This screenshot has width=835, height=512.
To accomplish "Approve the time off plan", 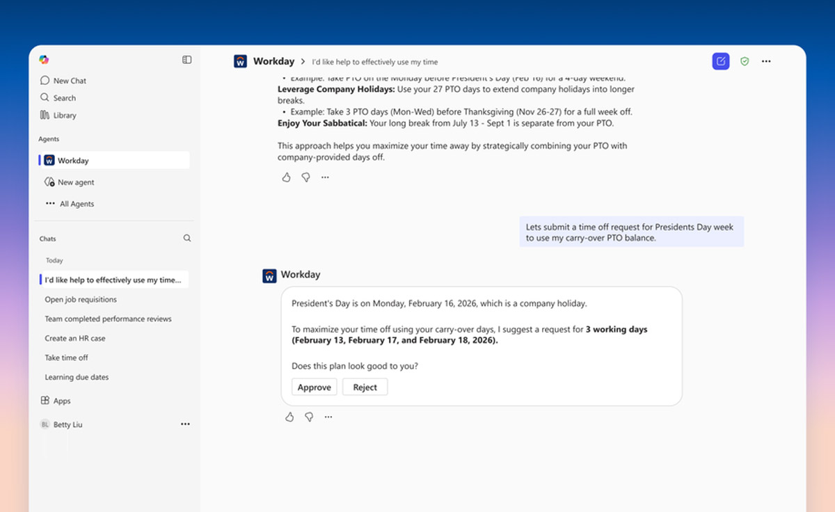I will coord(315,387).
